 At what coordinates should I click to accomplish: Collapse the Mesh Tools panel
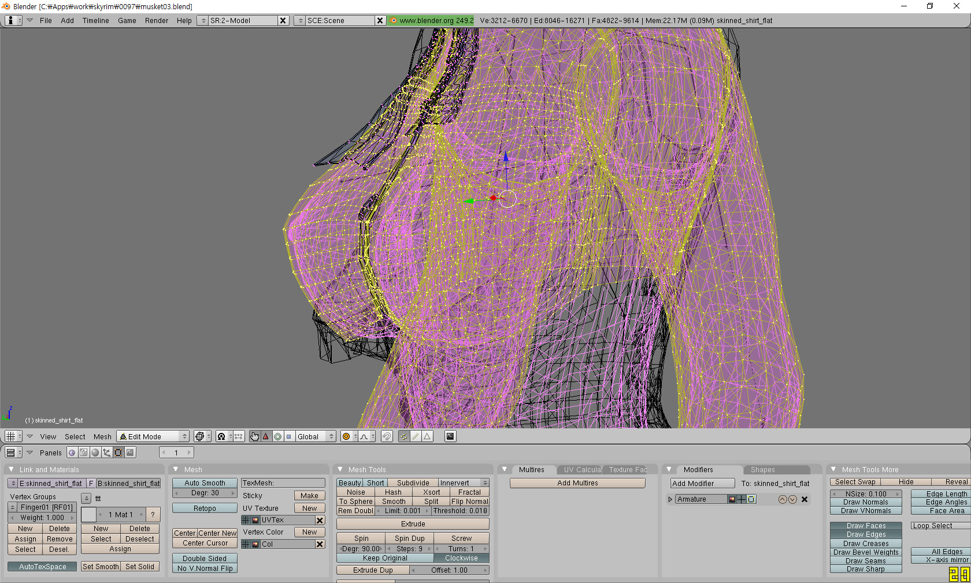[340, 469]
